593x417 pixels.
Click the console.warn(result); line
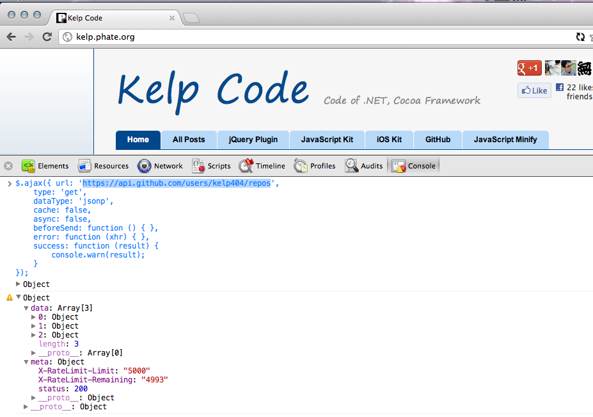pos(98,255)
